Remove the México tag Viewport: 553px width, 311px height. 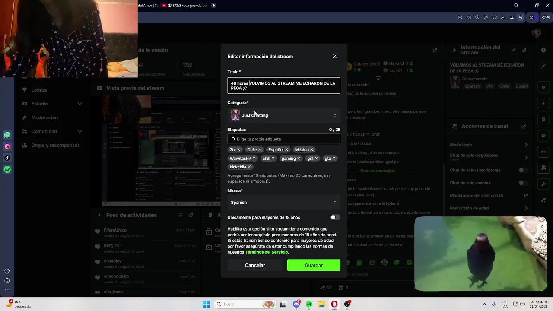(311, 150)
